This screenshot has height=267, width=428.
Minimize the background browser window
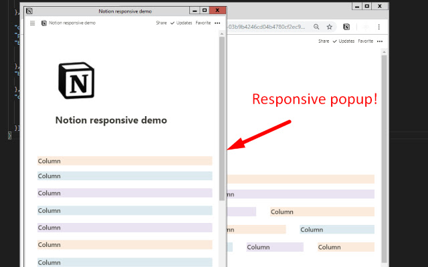[x=356, y=6]
